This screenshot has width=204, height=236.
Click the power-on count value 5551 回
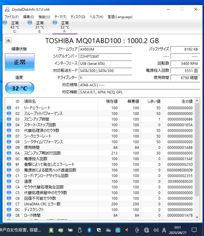point(185,71)
